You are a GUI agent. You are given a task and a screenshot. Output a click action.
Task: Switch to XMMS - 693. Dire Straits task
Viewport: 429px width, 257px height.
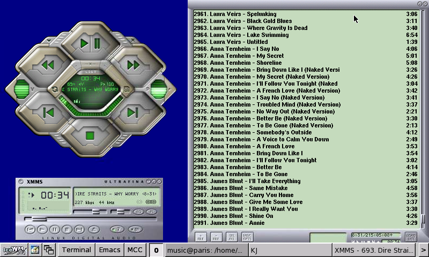tap(374, 250)
